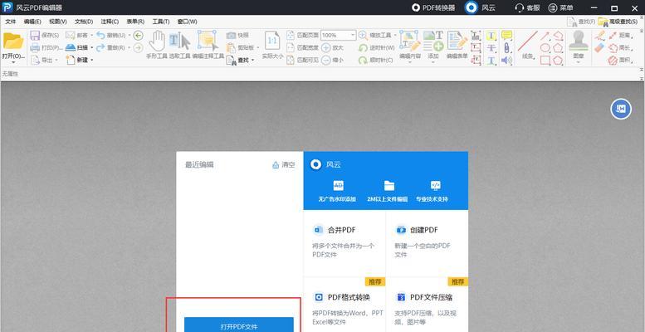Open the toolbar 查找 search dropdown
645x332 pixels.
coord(252,60)
